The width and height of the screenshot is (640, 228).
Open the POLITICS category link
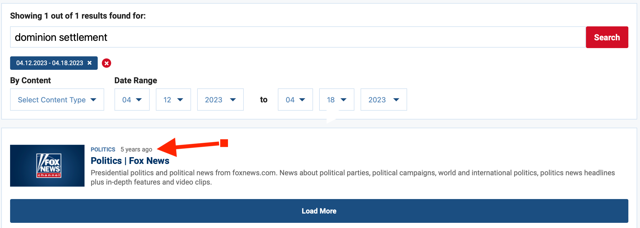(103, 149)
